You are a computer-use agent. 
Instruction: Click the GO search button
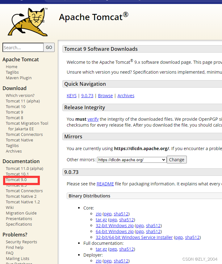click(x=49, y=47)
